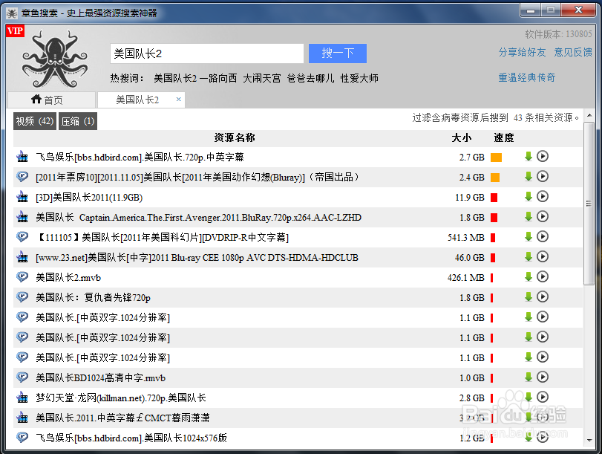Image resolution: width=602 pixels, height=454 pixels.
Task: Download the [2011年票房10] 帝国出品 resource
Action: click(529, 176)
